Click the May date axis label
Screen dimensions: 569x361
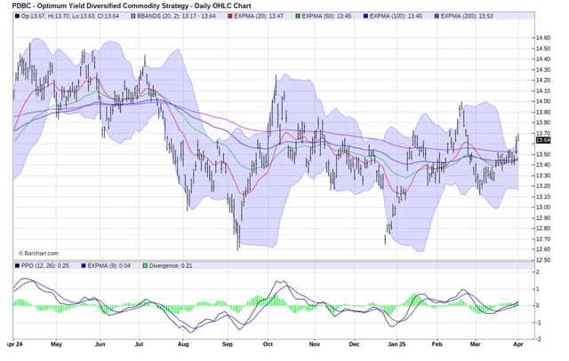pyautogui.click(x=56, y=344)
